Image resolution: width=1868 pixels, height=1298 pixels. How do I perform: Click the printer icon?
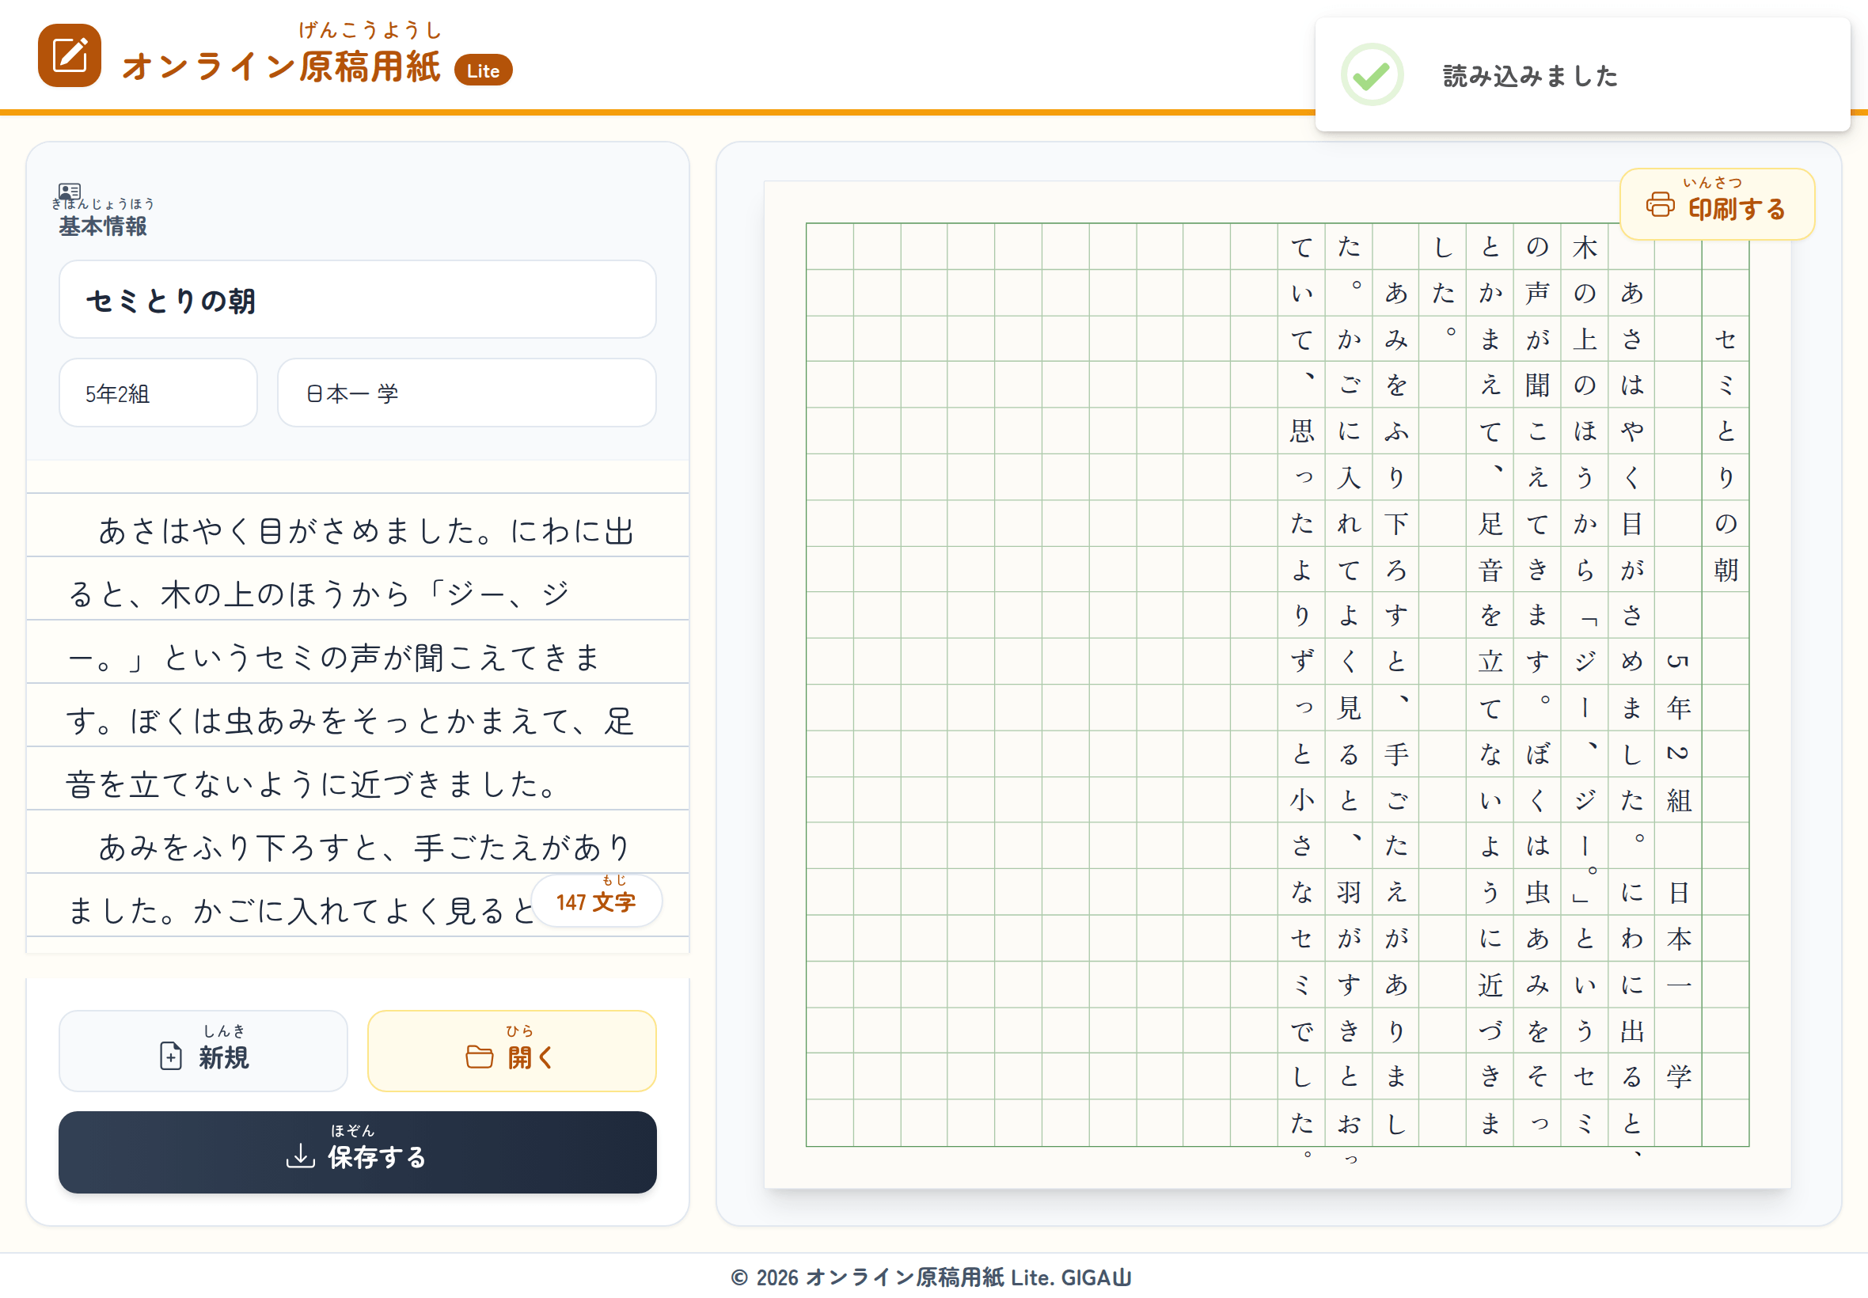pos(1661,205)
